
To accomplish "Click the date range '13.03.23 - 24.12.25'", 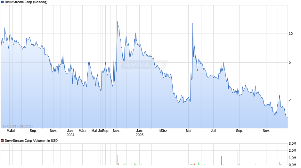I will 18,126.
